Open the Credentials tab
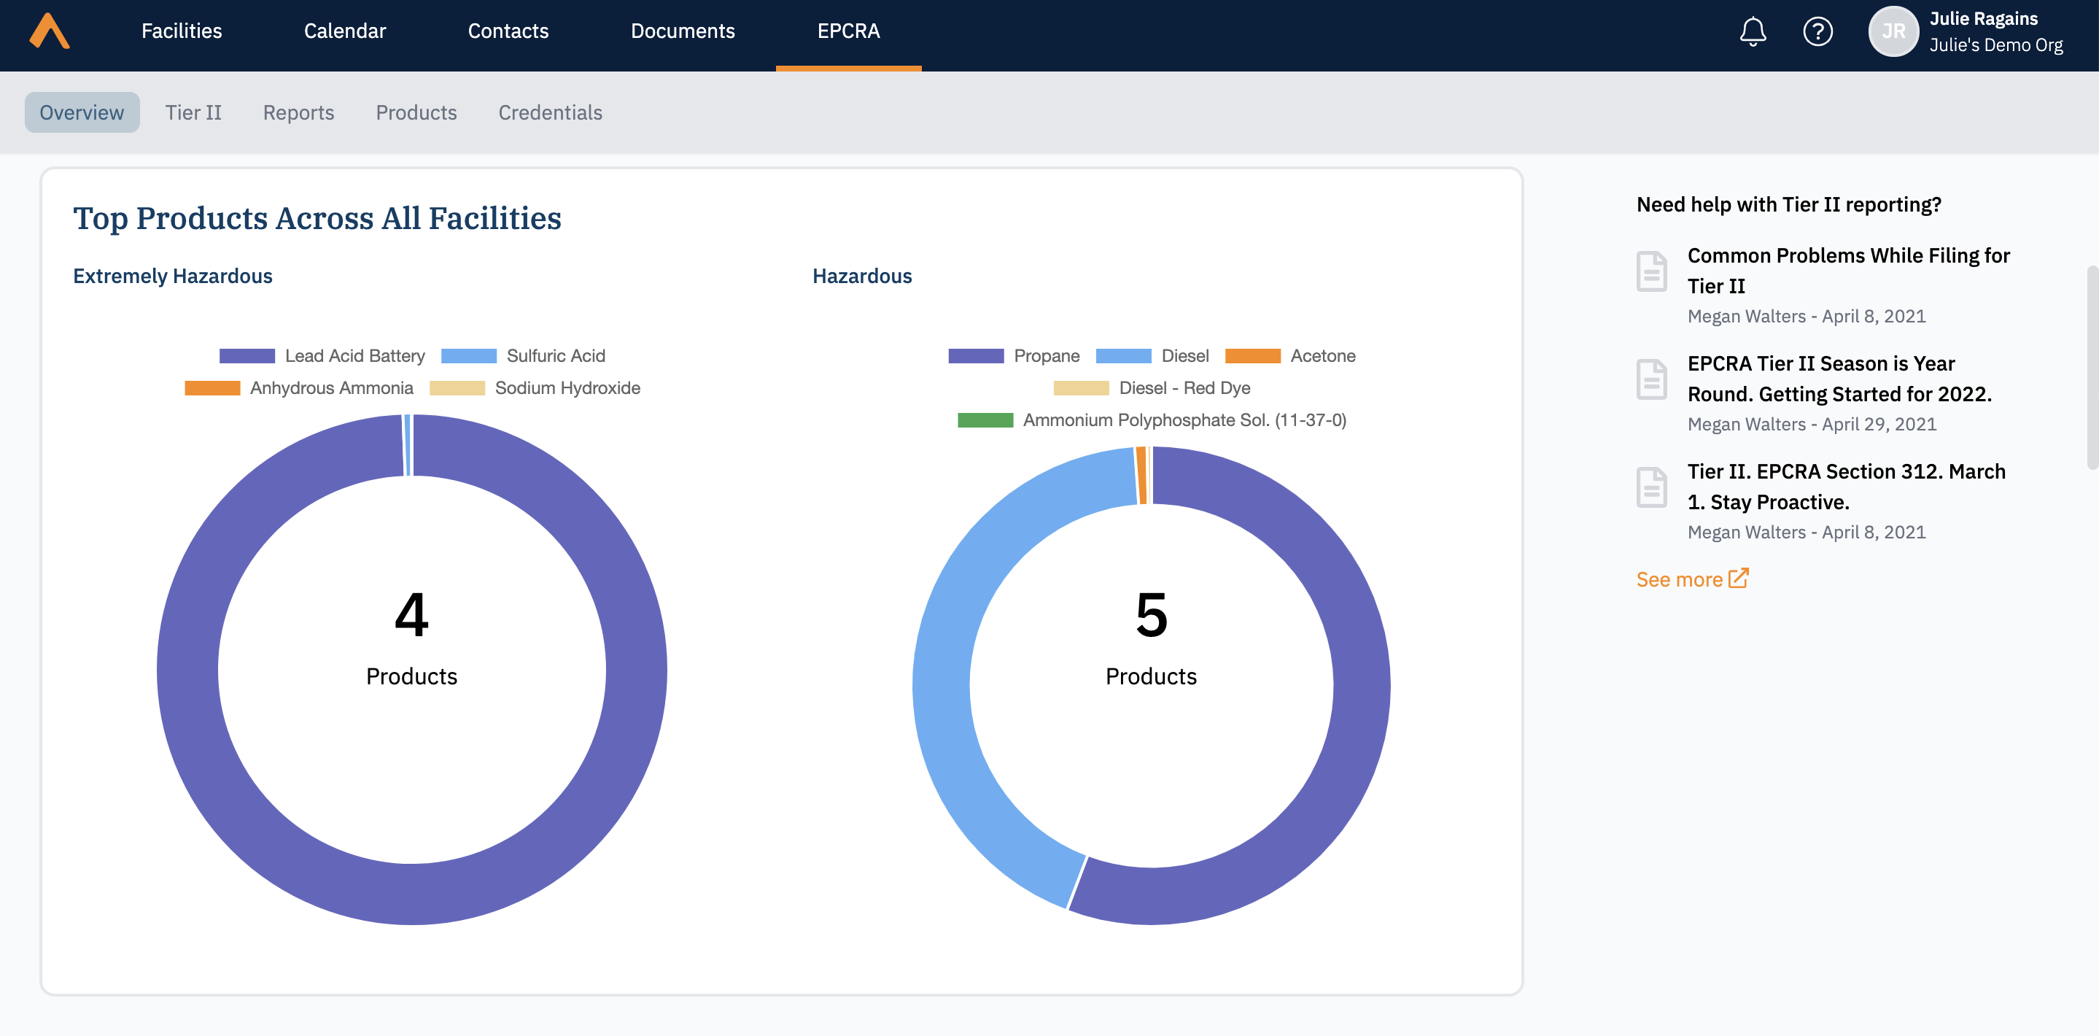 550,112
